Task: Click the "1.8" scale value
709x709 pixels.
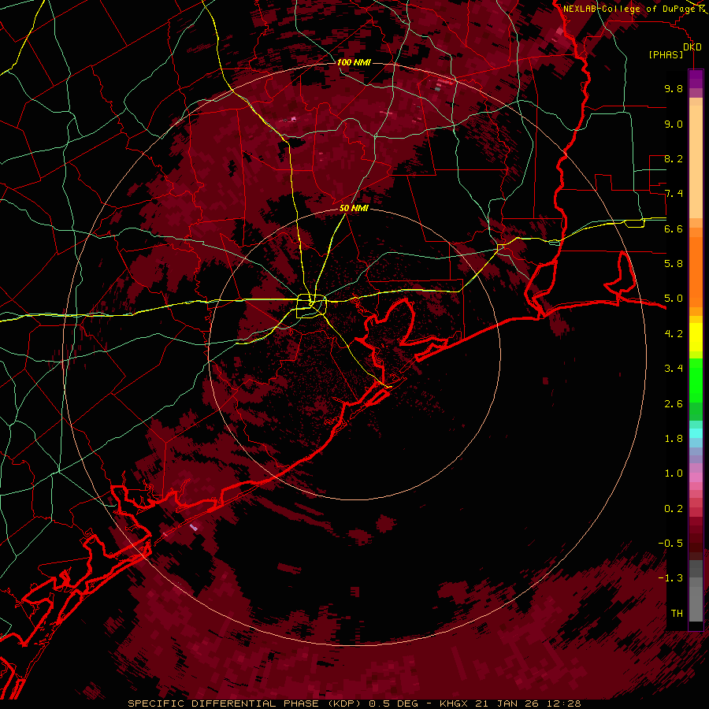Action: [674, 439]
